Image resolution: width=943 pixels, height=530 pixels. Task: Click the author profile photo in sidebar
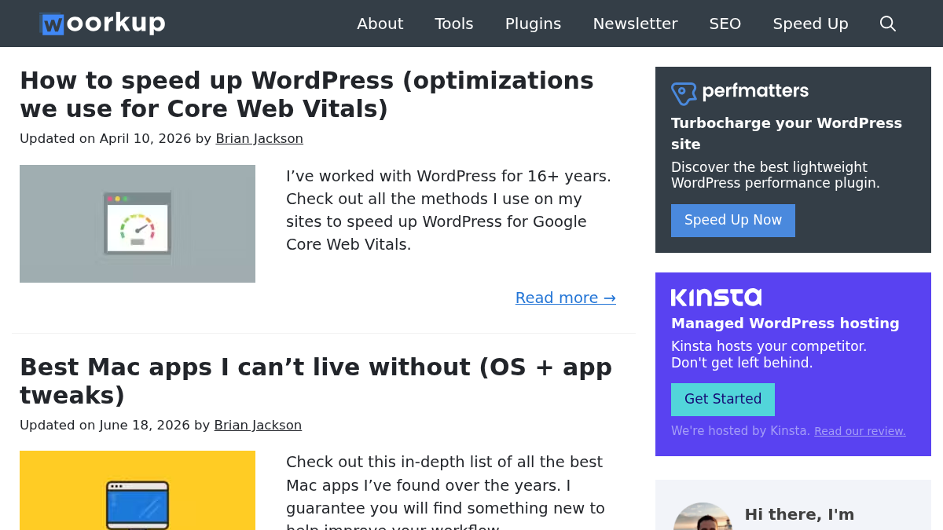pyautogui.click(x=703, y=517)
